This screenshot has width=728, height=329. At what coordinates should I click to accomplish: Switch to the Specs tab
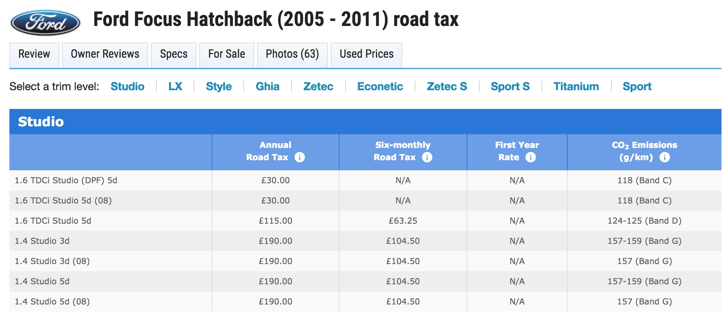(174, 54)
